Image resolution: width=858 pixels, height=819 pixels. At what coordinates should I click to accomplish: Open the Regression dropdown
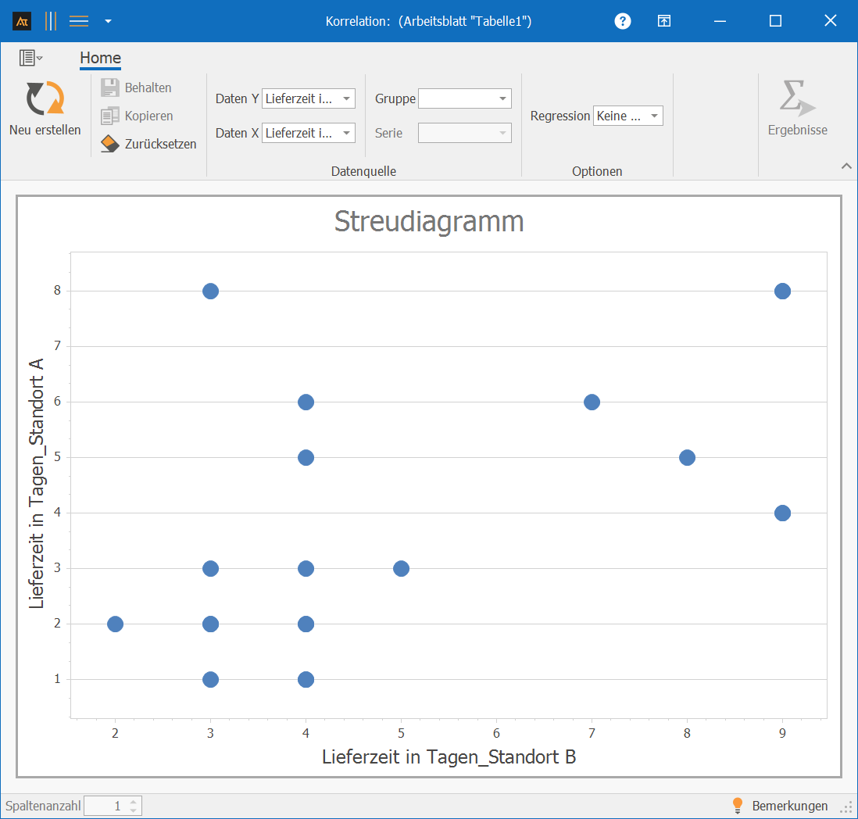pos(654,116)
